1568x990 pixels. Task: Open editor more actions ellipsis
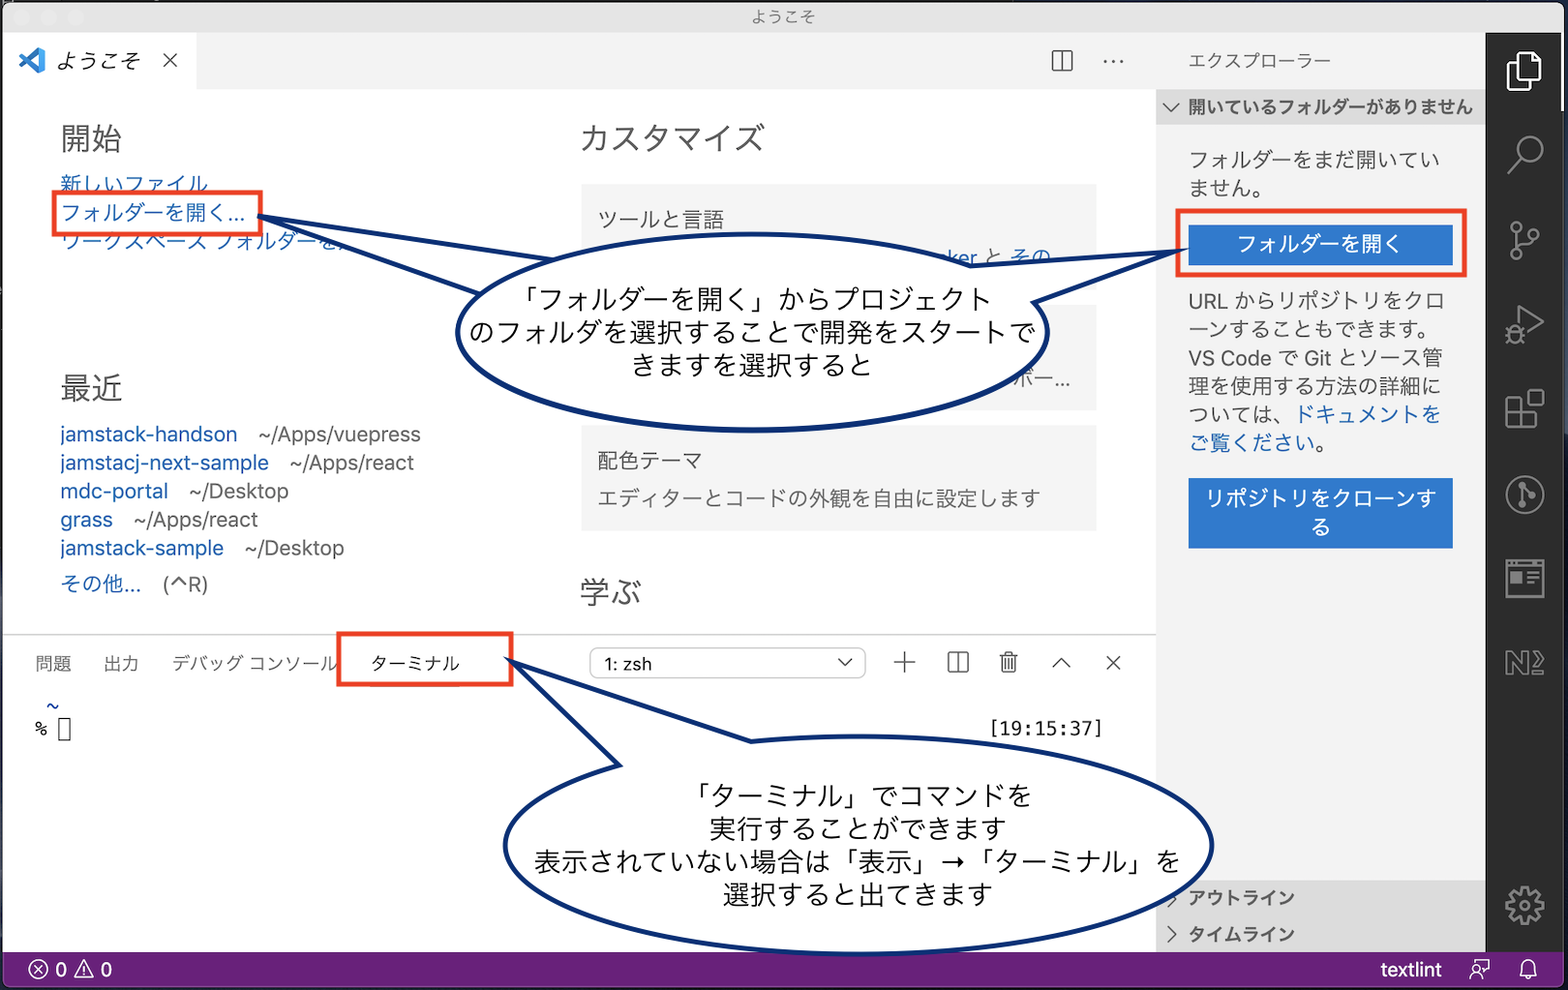(1113, 61)
